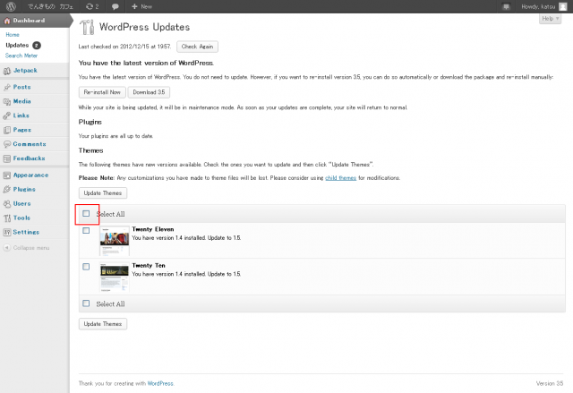The width and height of the screenshot is (573, 393).
Task: Open the Feedbacks menu
Action: pyautogui.click(x=30, y=158)
